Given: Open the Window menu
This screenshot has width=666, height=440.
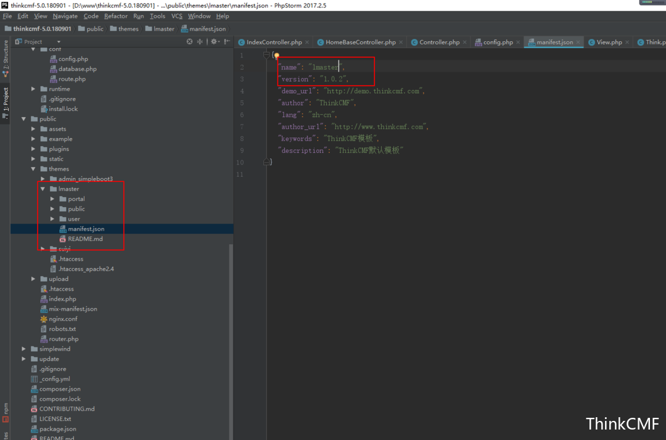Looking at the screenshot, I should (199, 16).
